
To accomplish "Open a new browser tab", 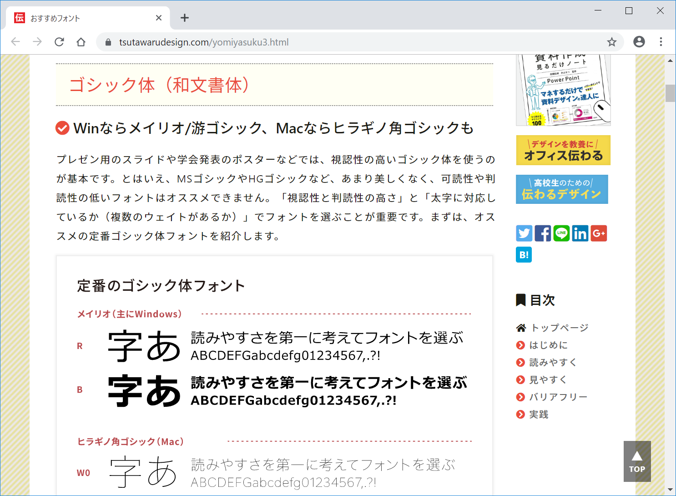I will click(x=184, y=18).
